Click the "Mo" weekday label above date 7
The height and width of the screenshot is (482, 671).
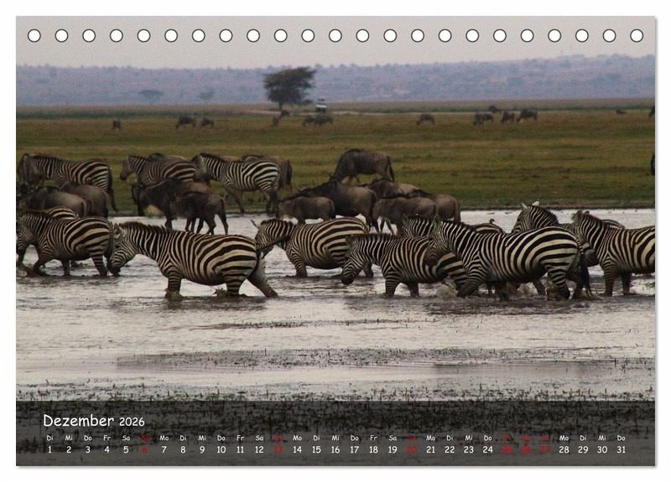click(164, 438)
